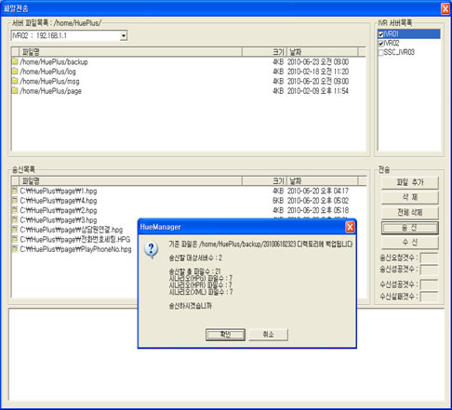Confirm sending with the 확인 button
This screenshot has width=452, height=410.
click(225, 335)
